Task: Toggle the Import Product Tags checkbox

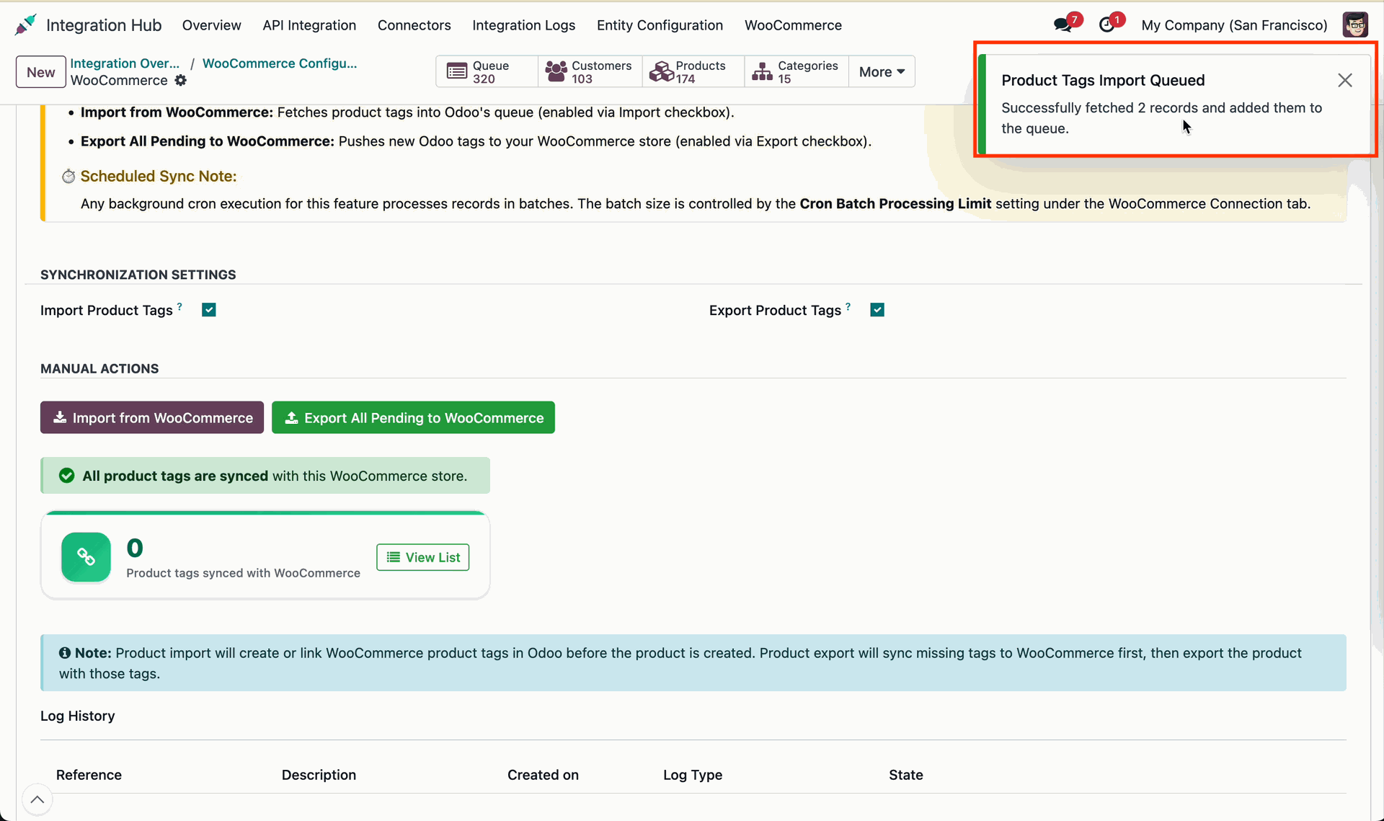Action: tap(209, 310)
